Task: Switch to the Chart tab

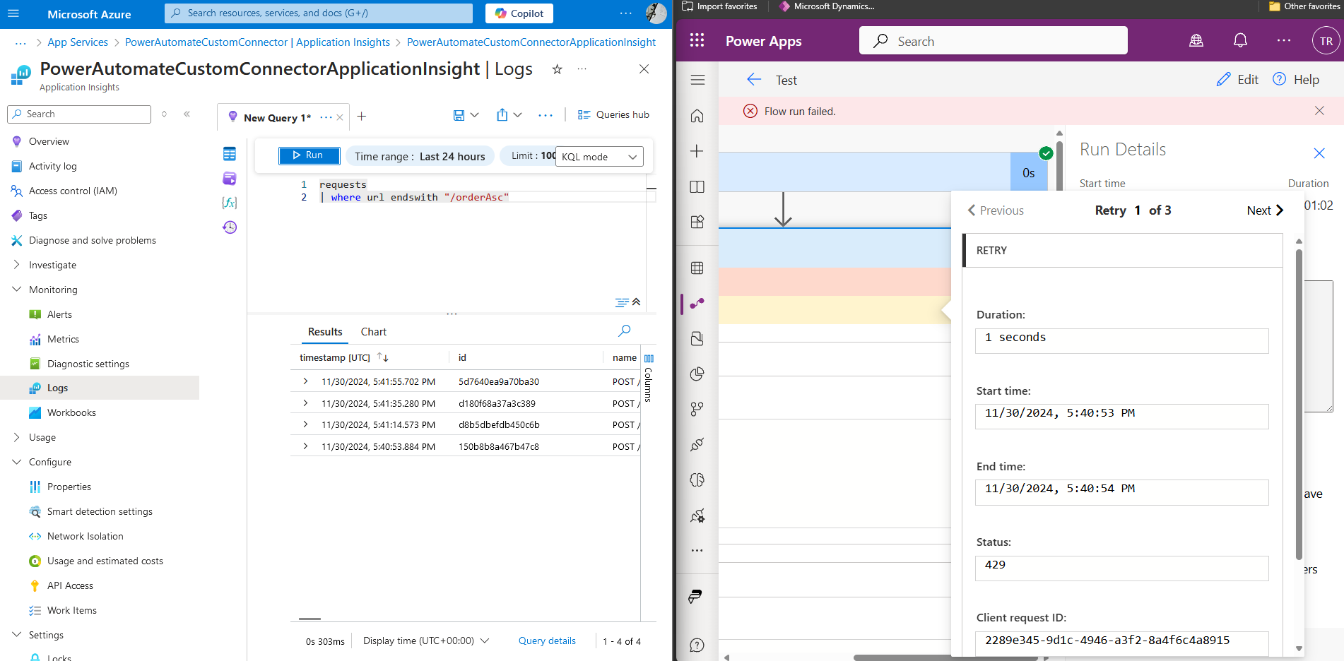Action: [374, 332]
